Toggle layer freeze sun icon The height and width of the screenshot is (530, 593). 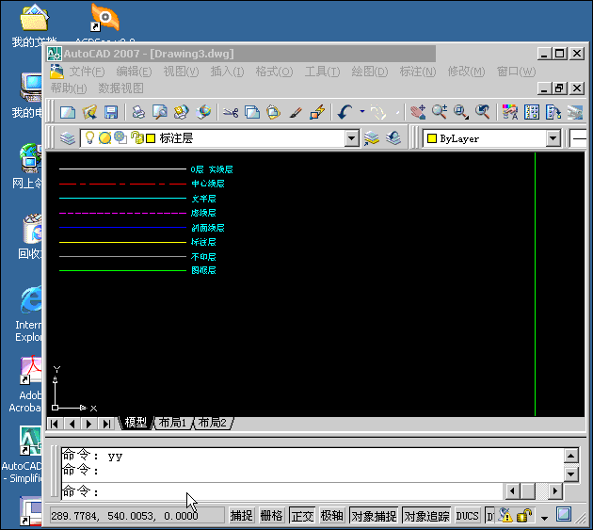(x=104, y=138)
